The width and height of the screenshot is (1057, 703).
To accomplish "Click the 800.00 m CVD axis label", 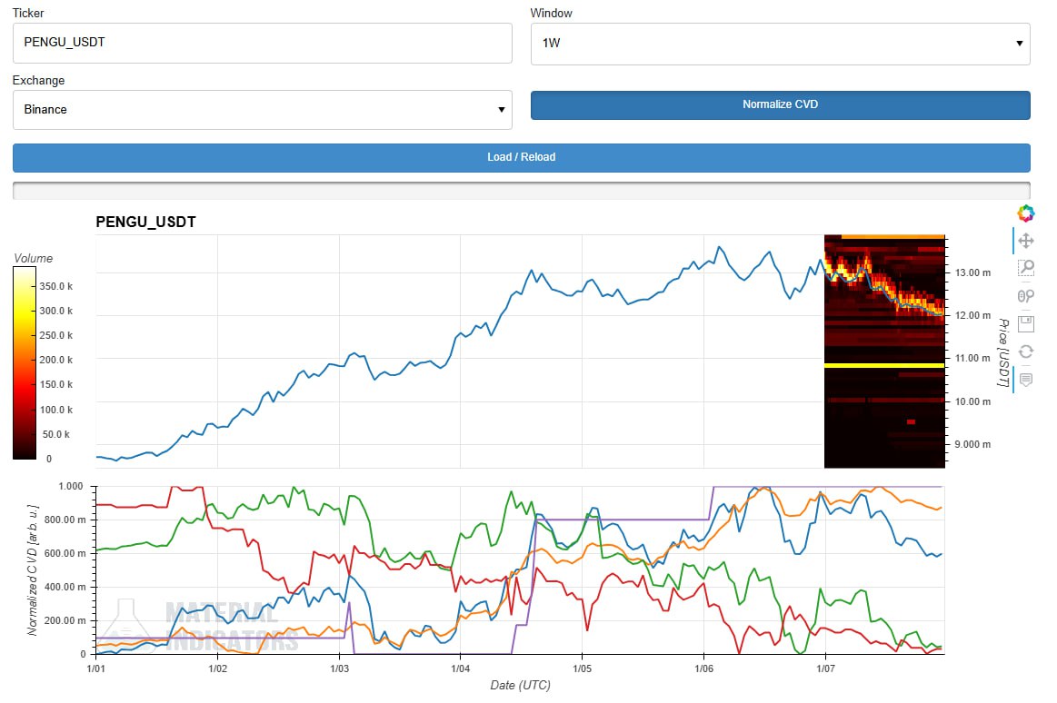I will pos(65,520).
